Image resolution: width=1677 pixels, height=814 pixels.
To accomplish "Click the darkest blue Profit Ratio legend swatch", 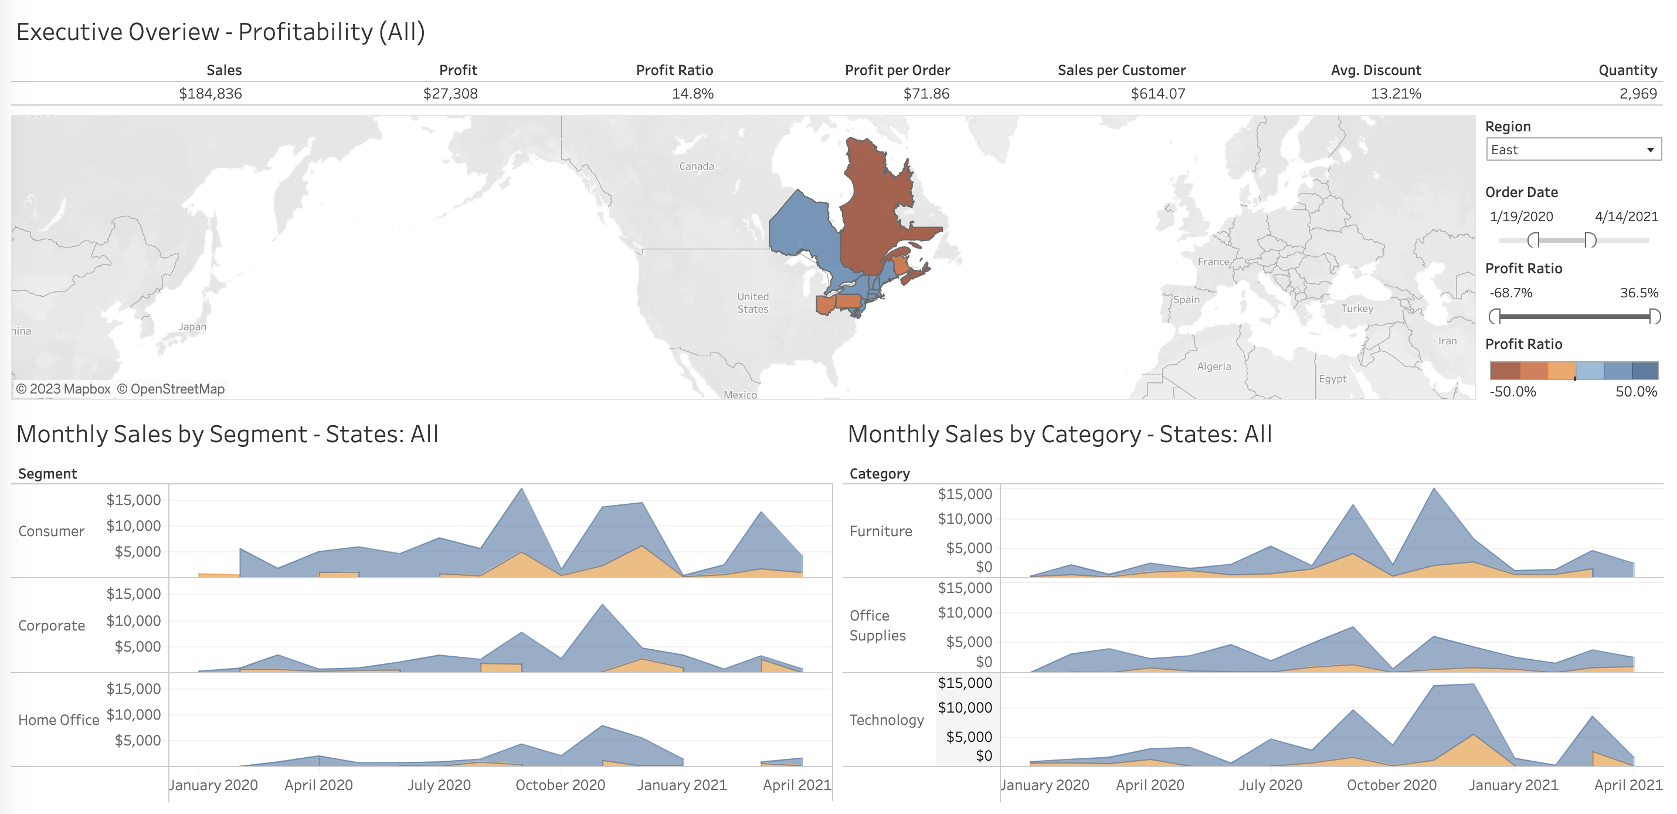I will pyautogui.click(x=1645, y=371).
